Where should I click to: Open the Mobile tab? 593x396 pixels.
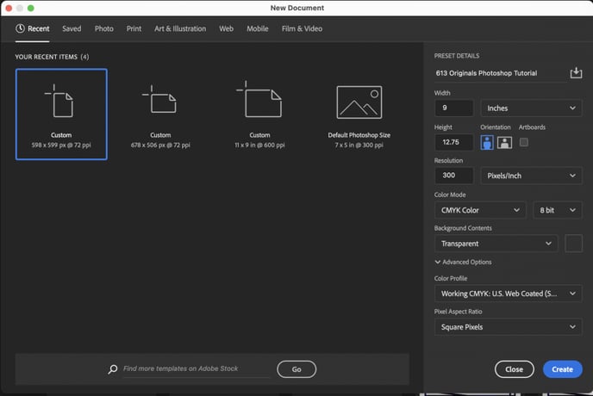click(x=258, y=28)
